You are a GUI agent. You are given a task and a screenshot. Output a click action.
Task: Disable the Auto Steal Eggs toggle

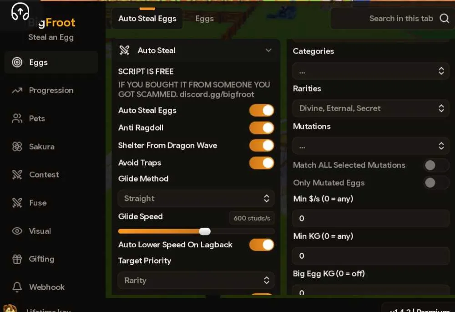pos(262,110)
